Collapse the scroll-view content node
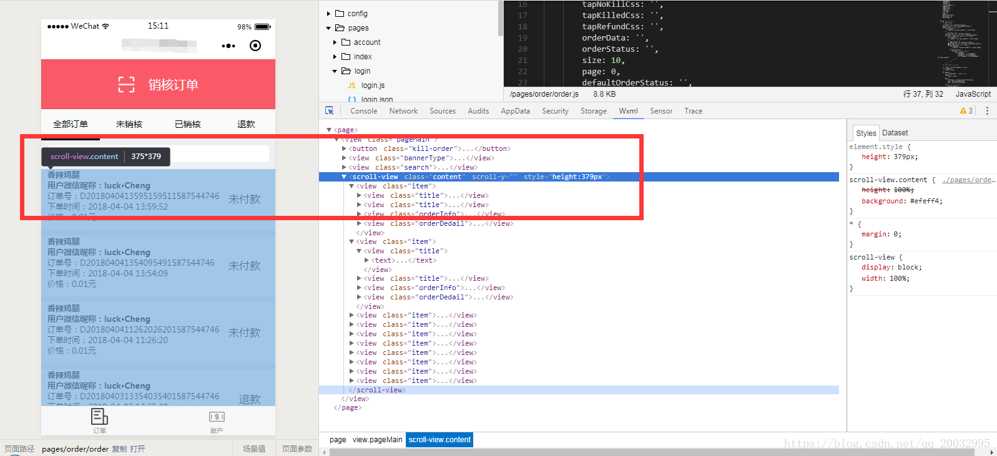Viewport: 997px width, 456px height. pos(344,177)
